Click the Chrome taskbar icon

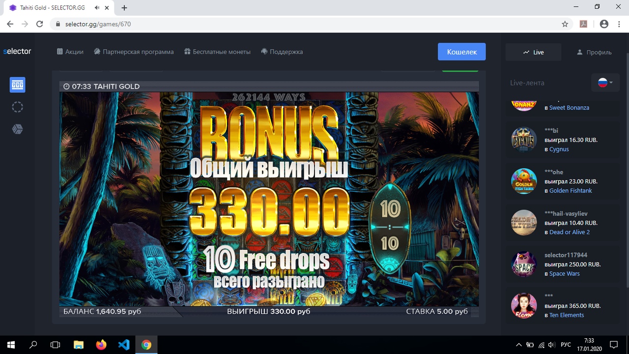coord(146,345)
